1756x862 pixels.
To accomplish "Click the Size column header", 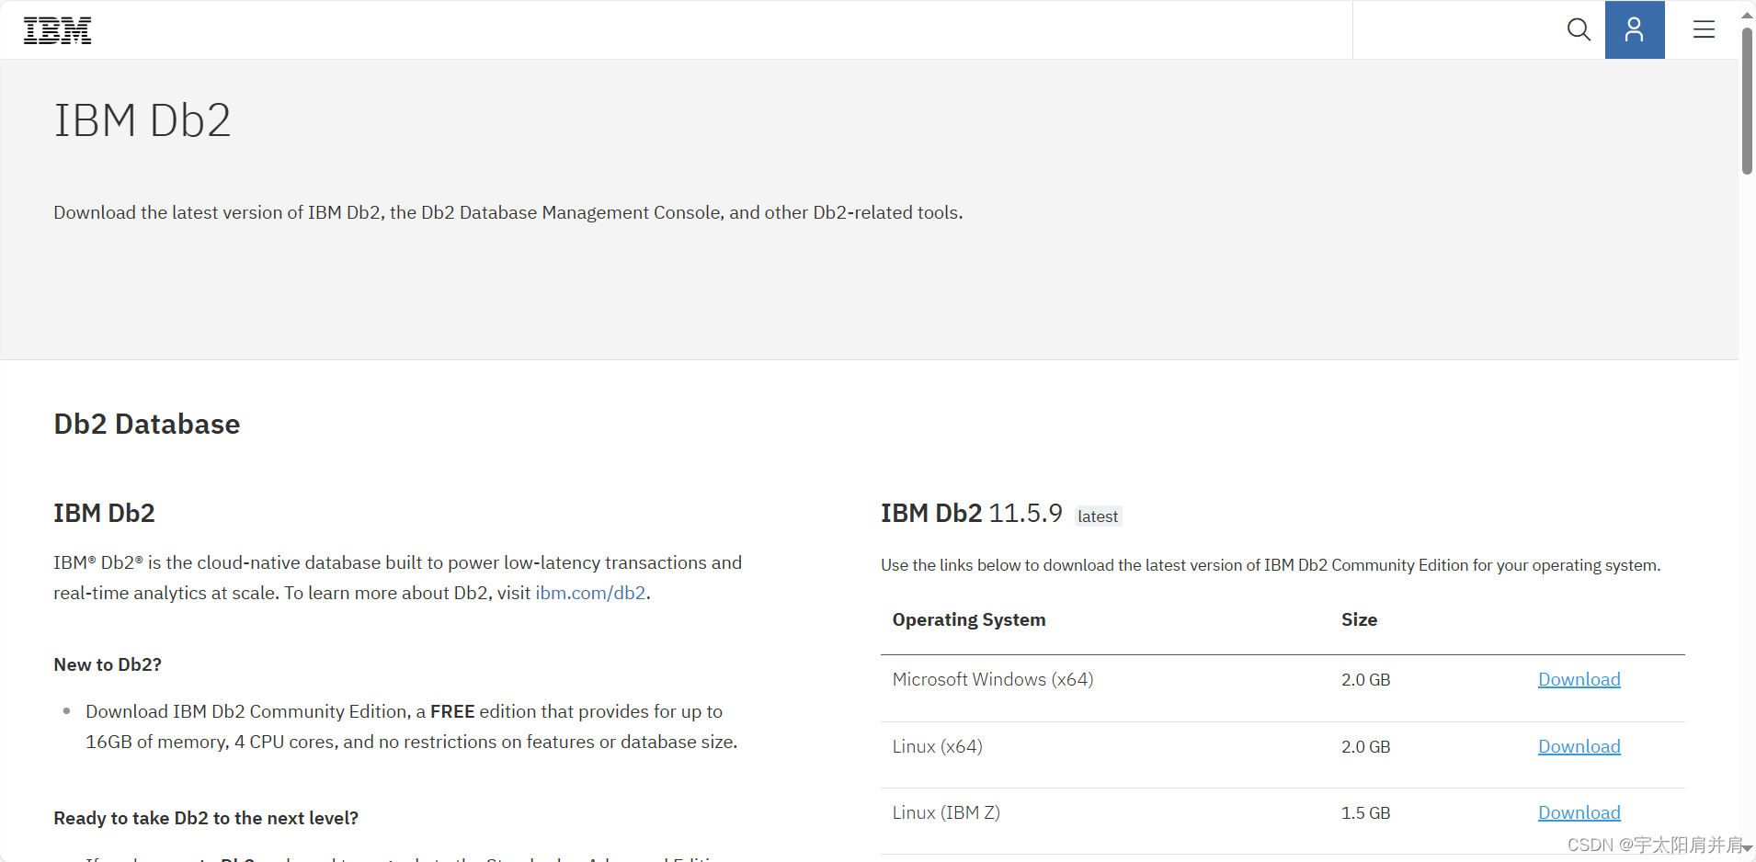I will [1359, 619].
